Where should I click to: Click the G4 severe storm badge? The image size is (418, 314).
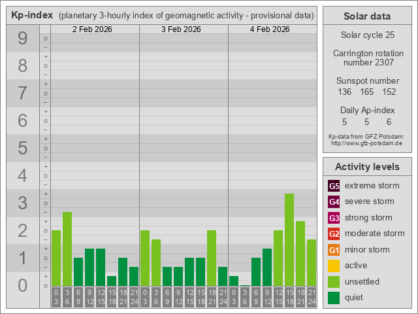pos(334,201)
